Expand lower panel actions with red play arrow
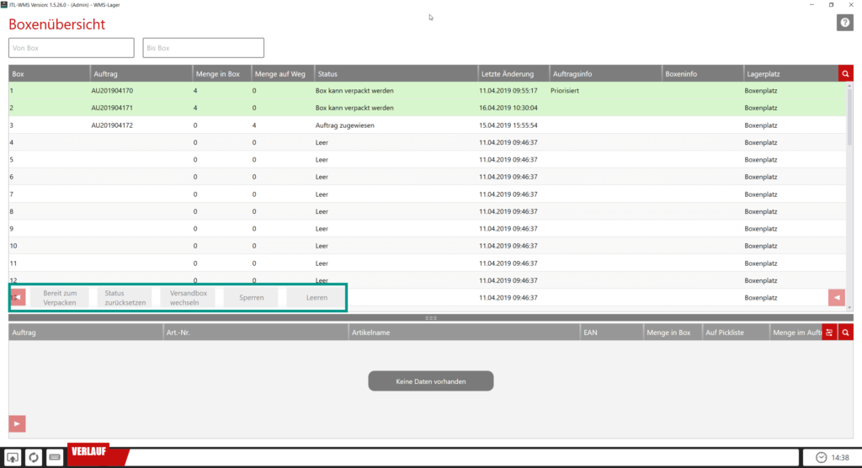The height and width of the screenshot is (468, 862). [18, 423]
